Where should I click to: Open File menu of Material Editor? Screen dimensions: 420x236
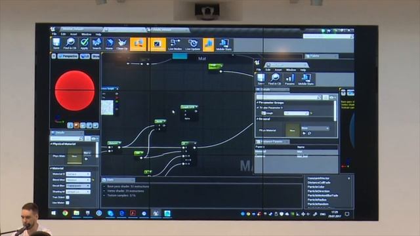coord(54,34)
